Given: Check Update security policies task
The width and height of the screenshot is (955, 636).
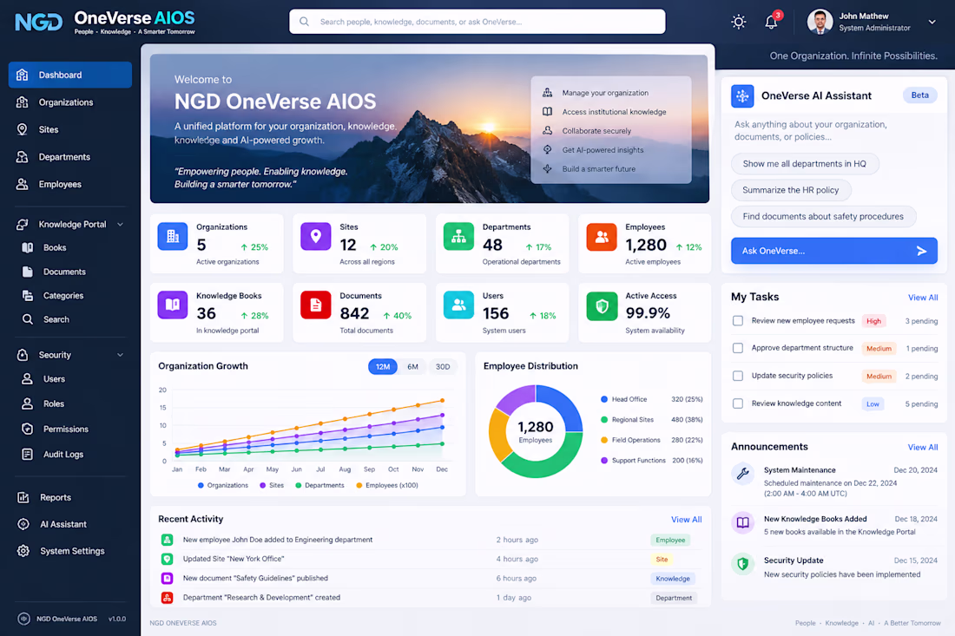Looking at the screenshot, I should 738,376.
